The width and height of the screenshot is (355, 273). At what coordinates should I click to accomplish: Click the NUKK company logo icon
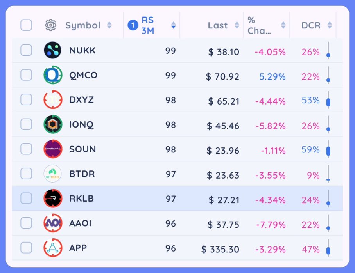coord(53,51)
